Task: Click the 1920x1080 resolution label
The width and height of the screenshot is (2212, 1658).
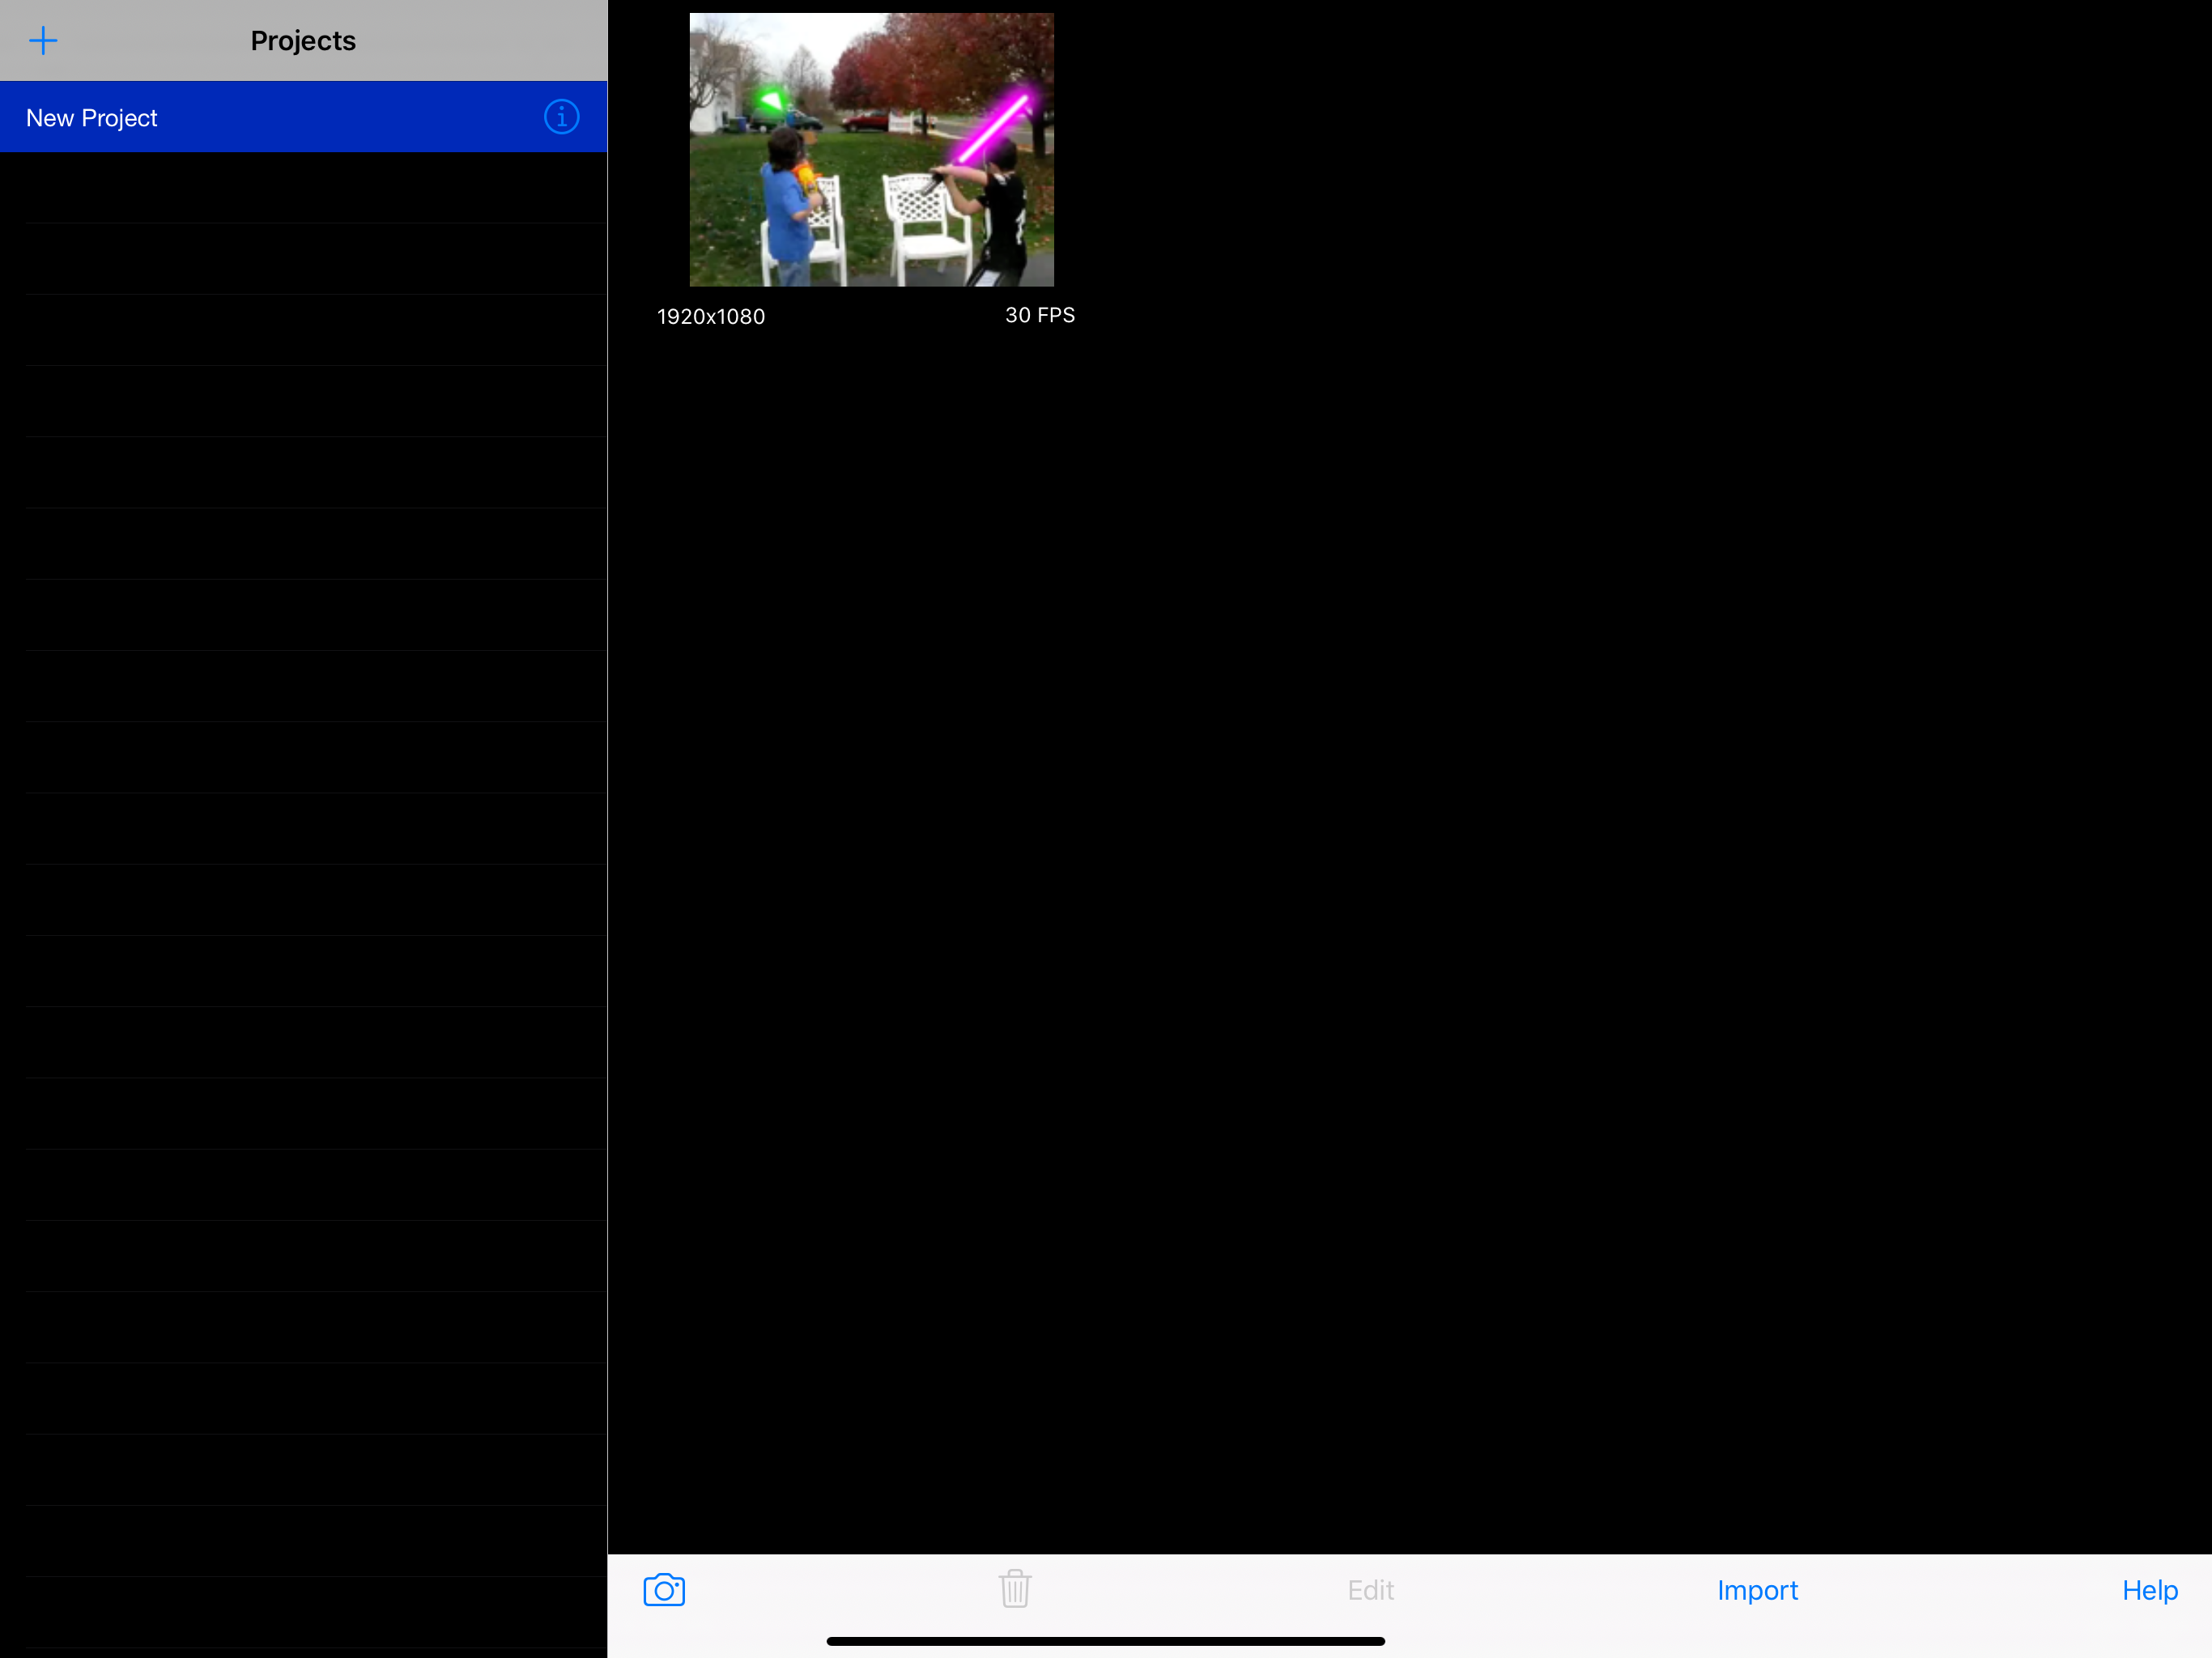Action: 711,317
